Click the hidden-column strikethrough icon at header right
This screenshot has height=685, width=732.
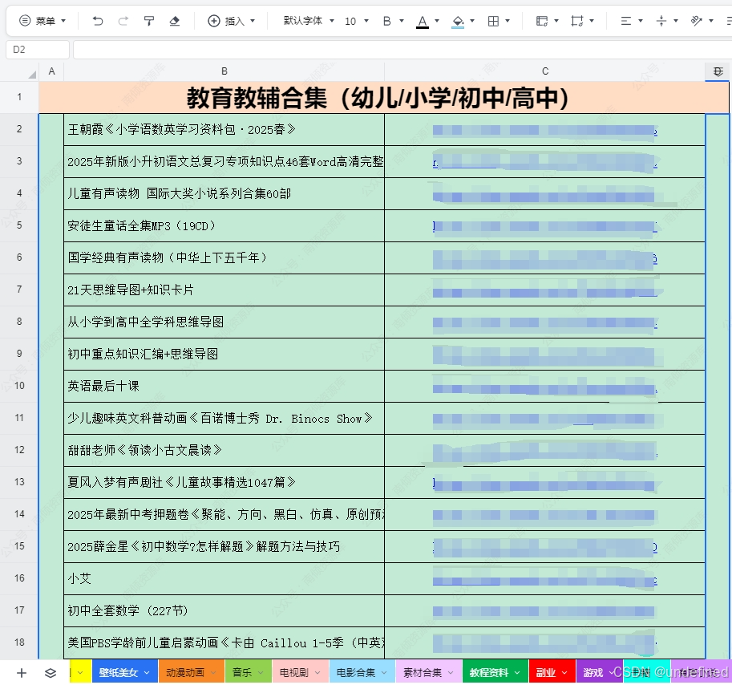pos(718,71)
